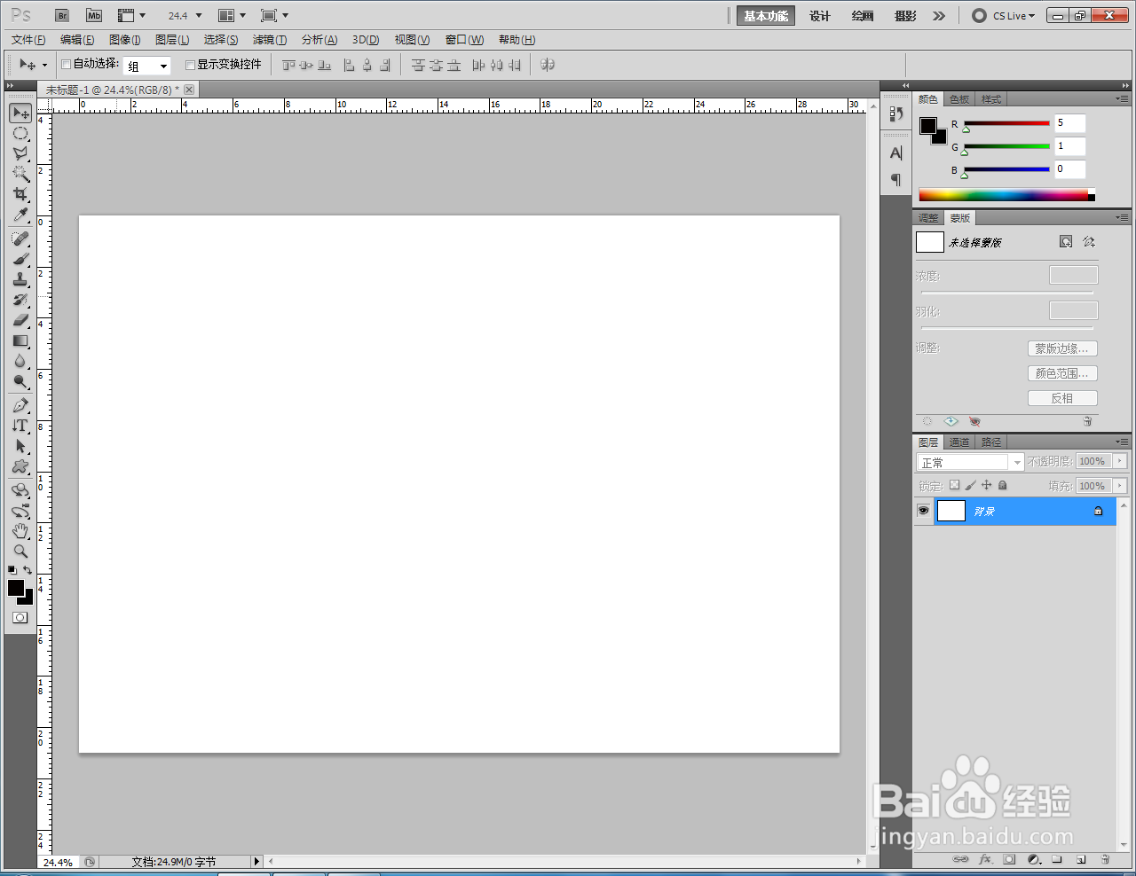Hide the 背景 layer with eye icon

tap(924, 511)
